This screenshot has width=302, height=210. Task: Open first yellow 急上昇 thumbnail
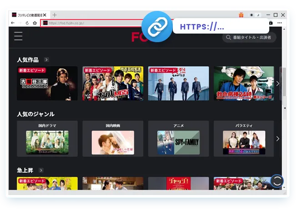47,184
